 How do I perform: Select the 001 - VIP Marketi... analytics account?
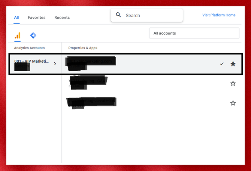click(x=35, y=64)
